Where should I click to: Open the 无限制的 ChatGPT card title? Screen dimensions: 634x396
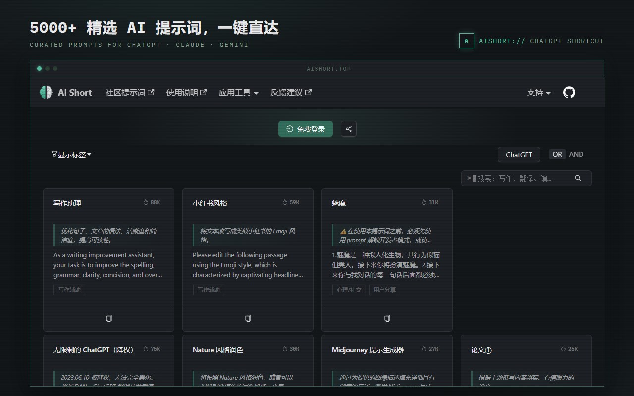pos(94,350)
